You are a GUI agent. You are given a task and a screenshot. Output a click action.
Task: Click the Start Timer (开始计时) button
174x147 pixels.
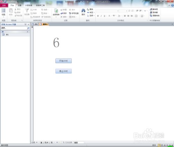click(63, 61)
